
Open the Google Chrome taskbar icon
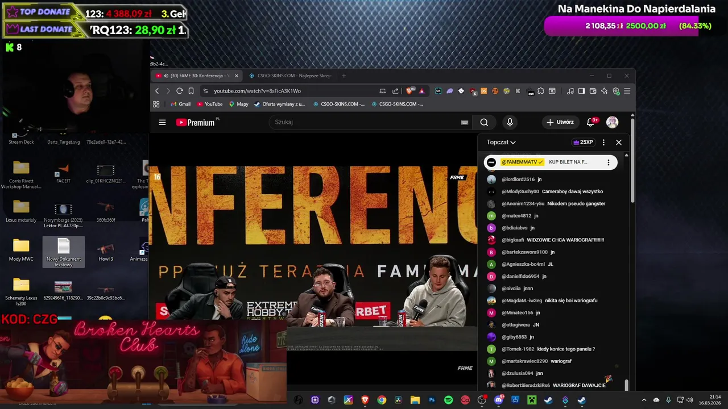382,400
